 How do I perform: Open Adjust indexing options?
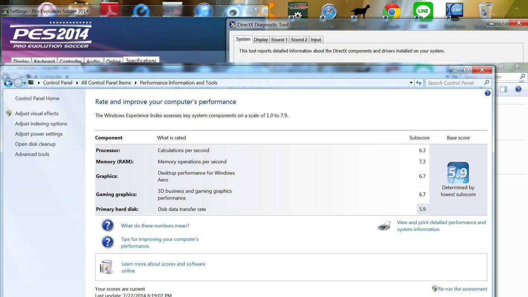pyautogui.click(x=41, y=124)
